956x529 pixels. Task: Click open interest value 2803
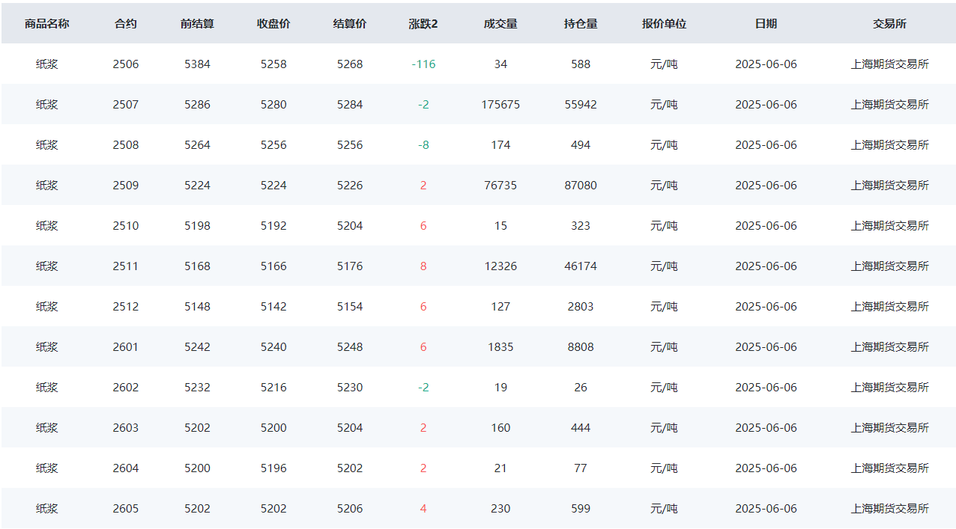[x=581, y=307]
